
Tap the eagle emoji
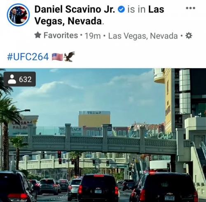point(69,57)
